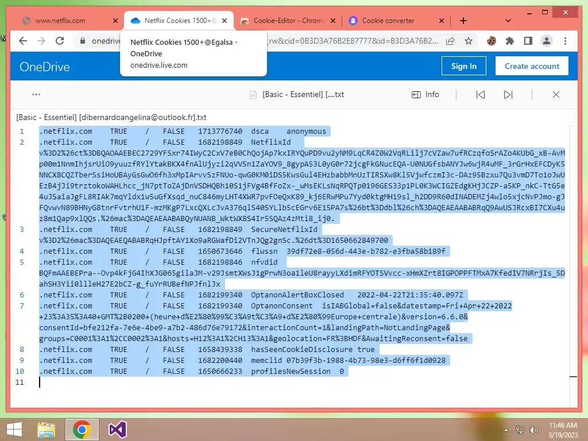Image resolution: width=588 pixels, height=441 pixels.
Task: Click the SecureNetflixId text on line 3
Action: 284,229
